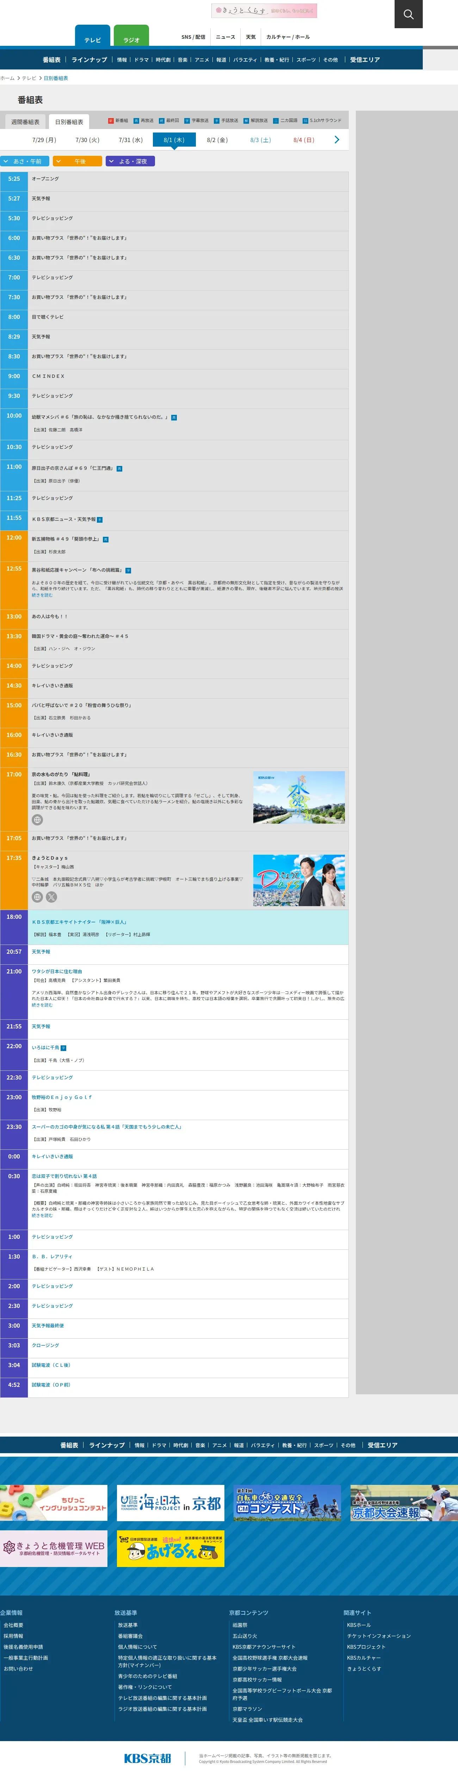Switch to the テレビ tab

click(92, 36)
